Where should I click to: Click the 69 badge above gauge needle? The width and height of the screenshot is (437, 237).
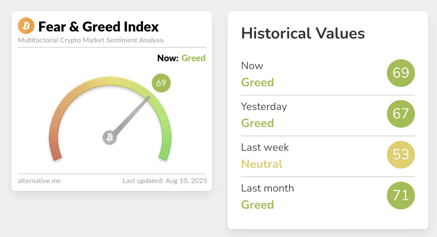coord(161,83)
